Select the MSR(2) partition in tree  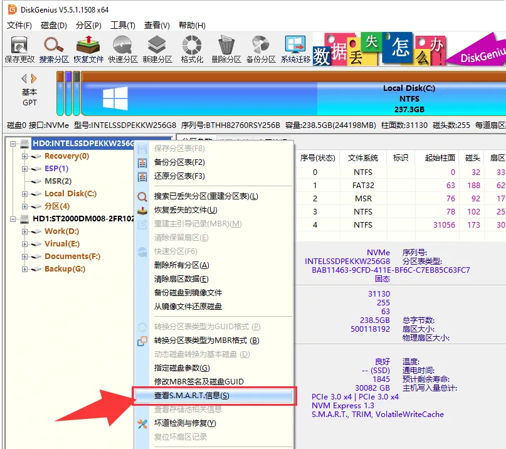coord(58,181)
